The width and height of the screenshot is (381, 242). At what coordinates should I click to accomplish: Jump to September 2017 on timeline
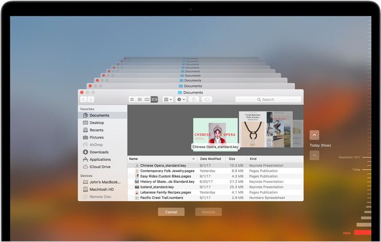pyautogui.click(x=349, y=157)
